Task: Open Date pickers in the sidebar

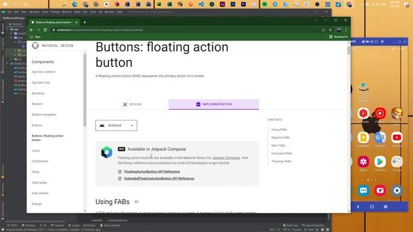Action: click(x=40, y=193)
